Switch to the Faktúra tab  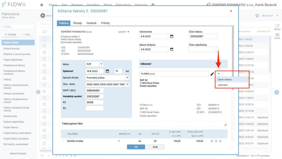pos(64,23)
